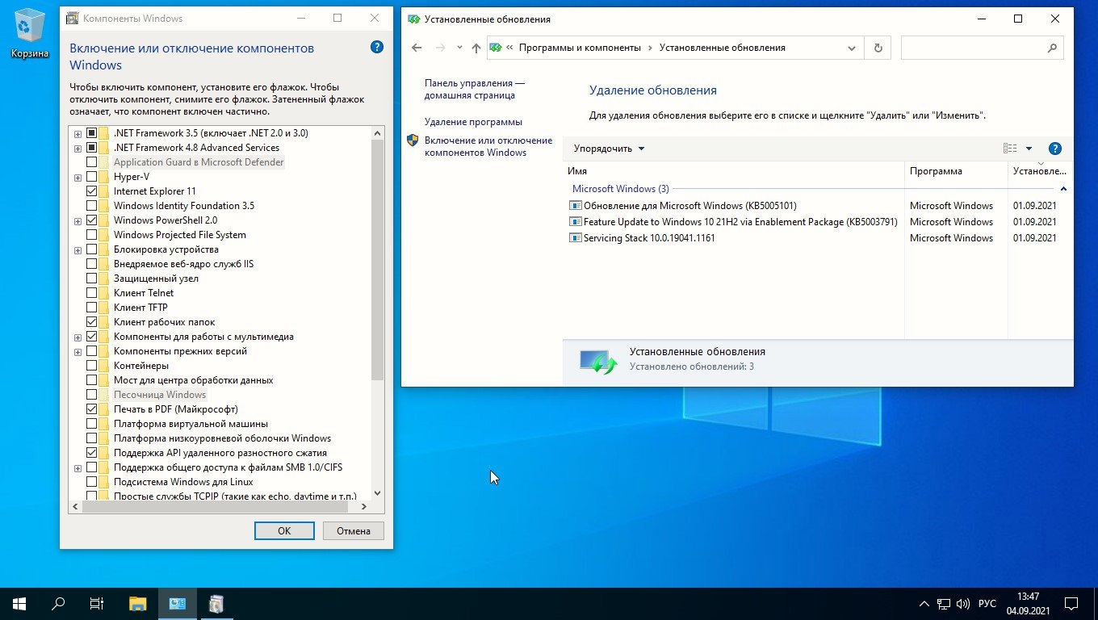Go up one level with the up arrow
Viewport: 1098px width, 620px height.
coord(476,48)
